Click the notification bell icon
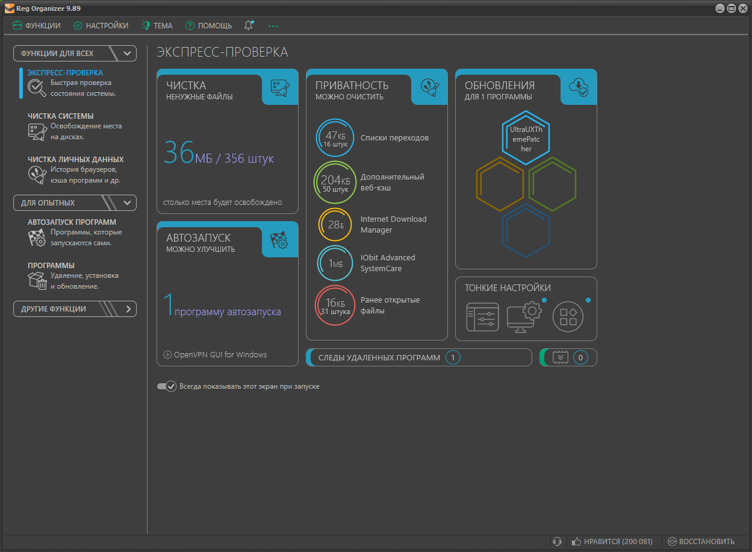Image resolution: width=752 pixels, height=552 pixels. click(x=249, y=25)
